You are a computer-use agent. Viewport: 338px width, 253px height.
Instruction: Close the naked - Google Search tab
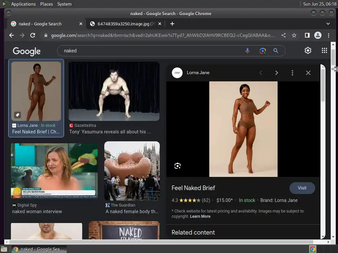(81, 24)
